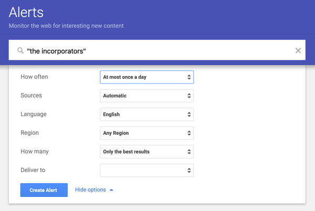Click the 'Language' label
The image size is (315, 211).
coord(33,114)
